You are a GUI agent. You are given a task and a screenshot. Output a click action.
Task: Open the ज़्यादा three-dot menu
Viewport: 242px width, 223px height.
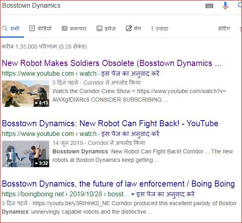(152, 28)
